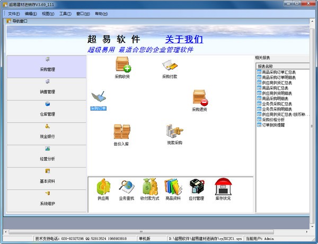
Task: Open report 供应商供货明细表
Action: tap(275, 93)
